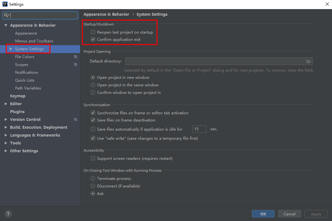Select Disconnect (if available) option
332x221 pixels.
(93, 186)
